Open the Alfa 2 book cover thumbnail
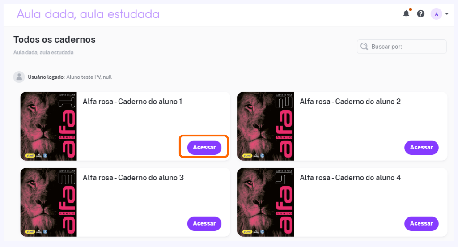 point(266,126)
